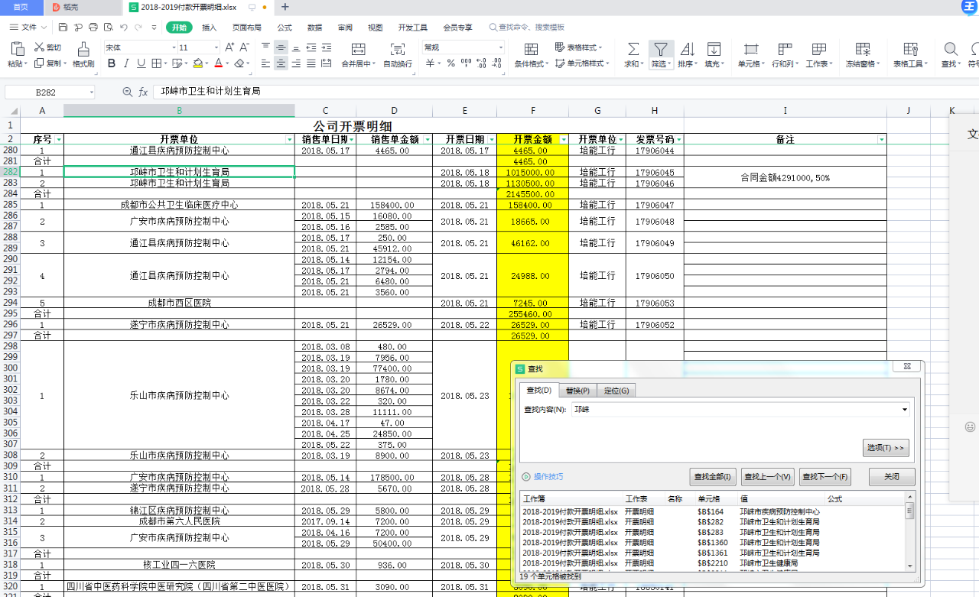
Task: Click the Wrap Text (自动换行) icon
Action: click(x=398, y=49)
